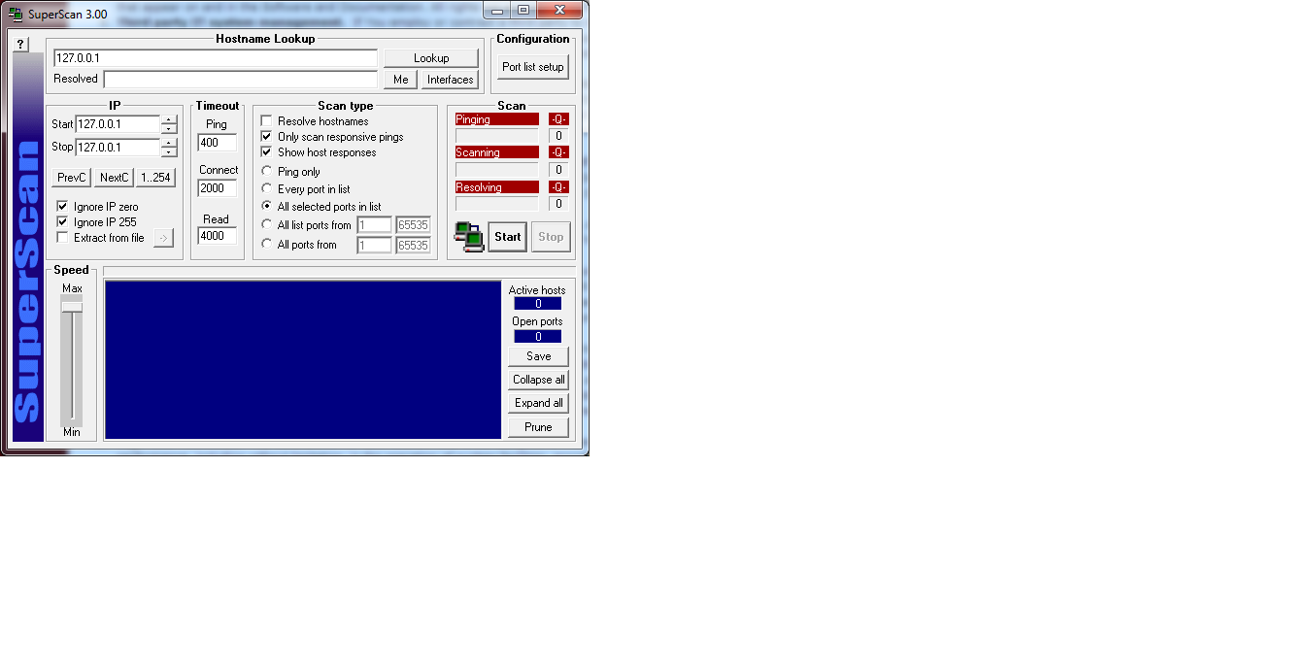The image size is (1316, 668).
Task: Select All ports from radio button
Action: [x=267, y=245]
